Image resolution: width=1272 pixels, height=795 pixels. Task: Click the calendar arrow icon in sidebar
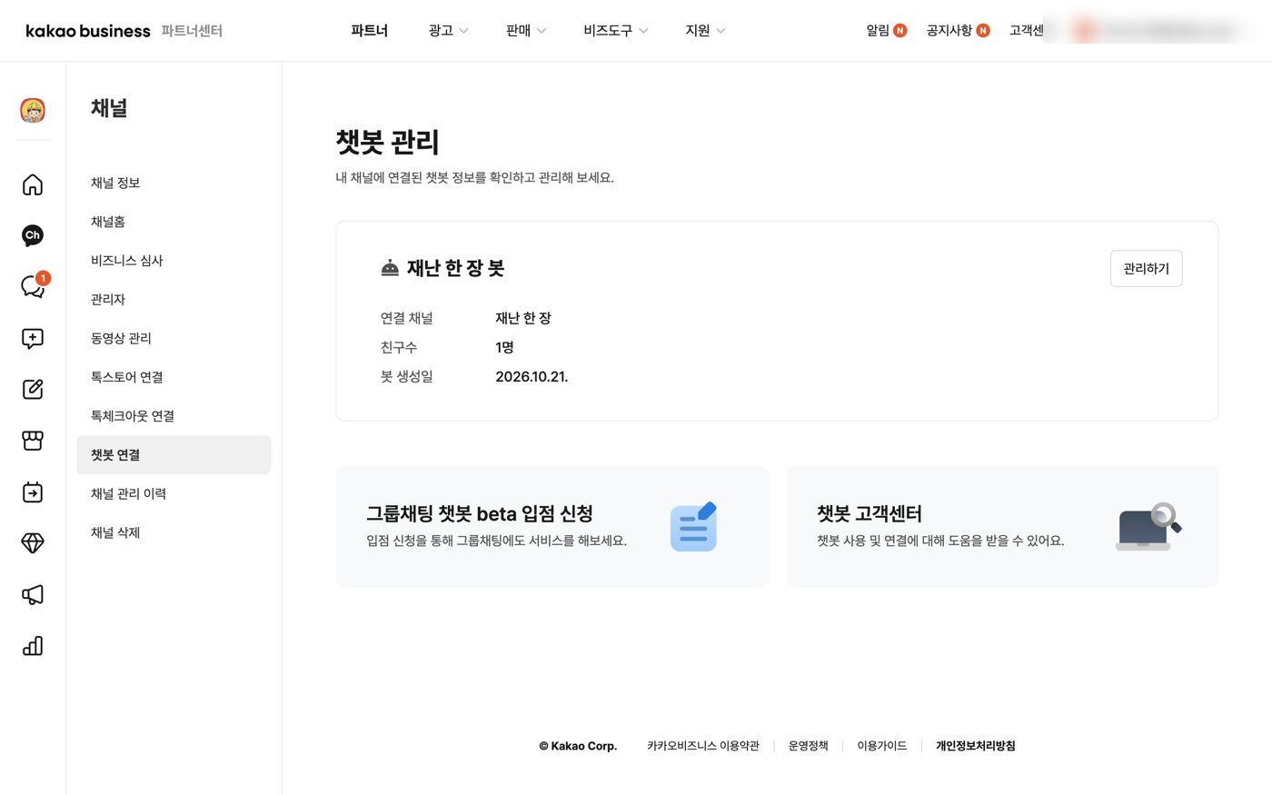pyautogui.click(x=33, y=492)
